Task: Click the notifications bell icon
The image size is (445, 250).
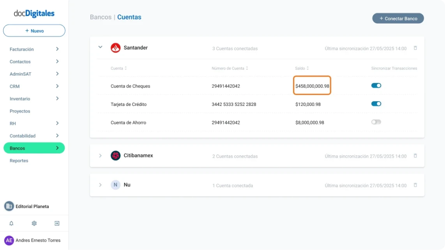Action: [11, 224]
